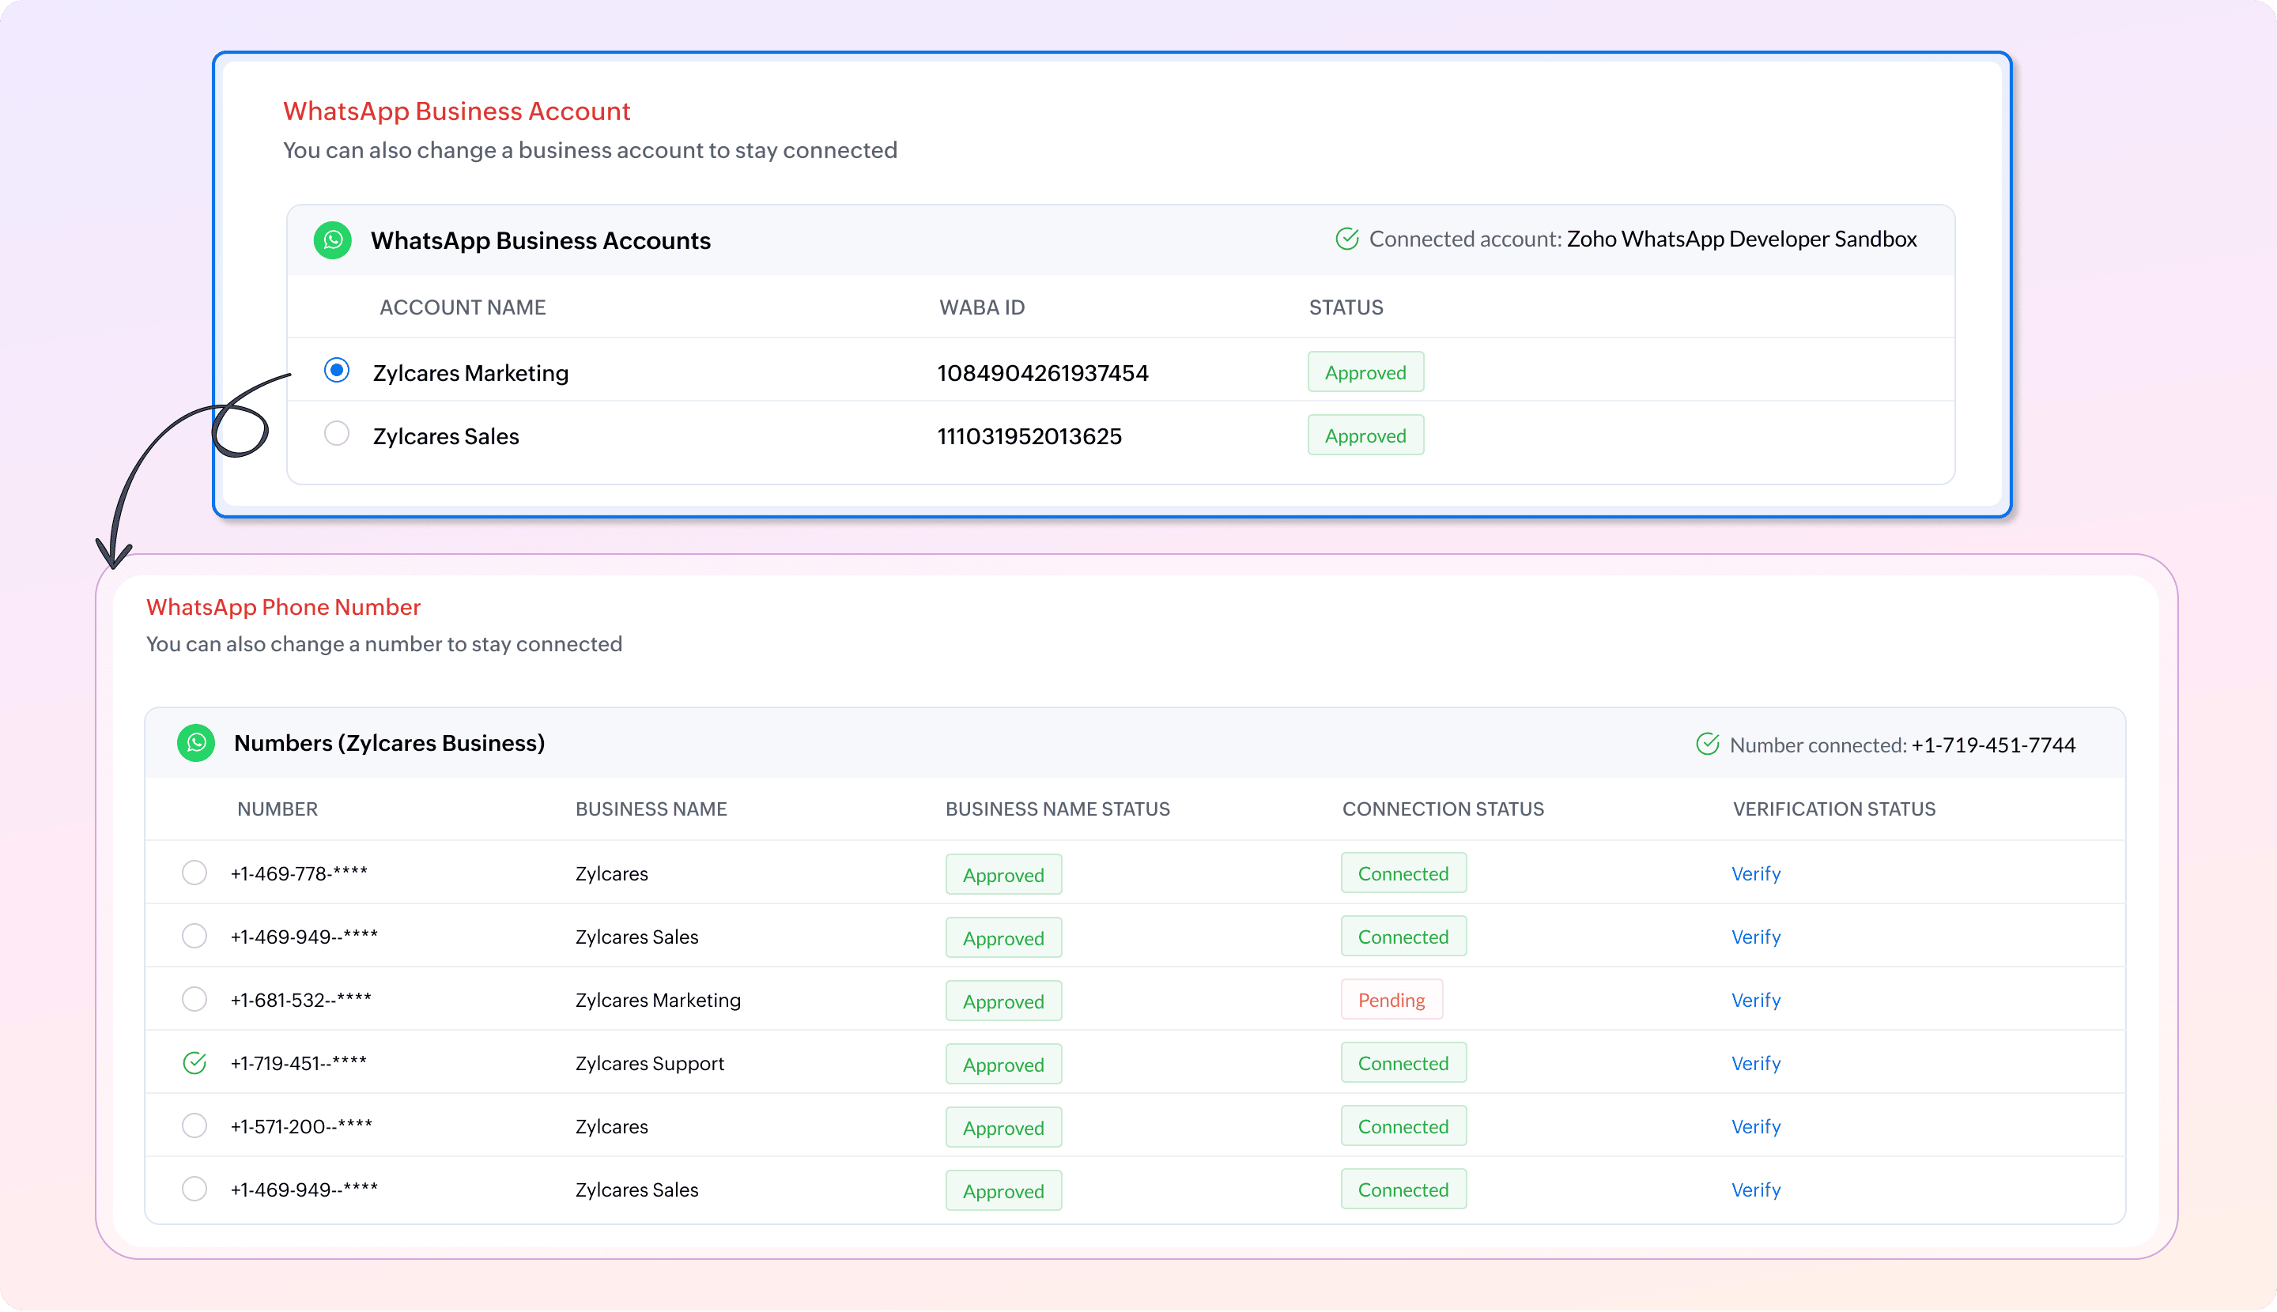The image size is (2277, 1312).
Task: Click green checkmark for +1-719-451 number row
Action: pos(194,1063)
